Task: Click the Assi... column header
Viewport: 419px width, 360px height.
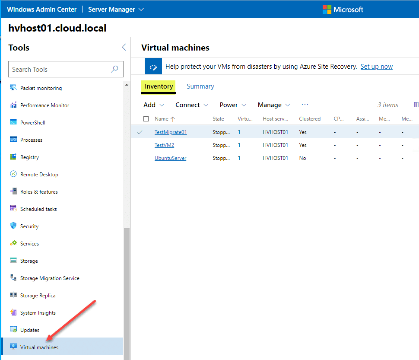Action: click(362, 119)
